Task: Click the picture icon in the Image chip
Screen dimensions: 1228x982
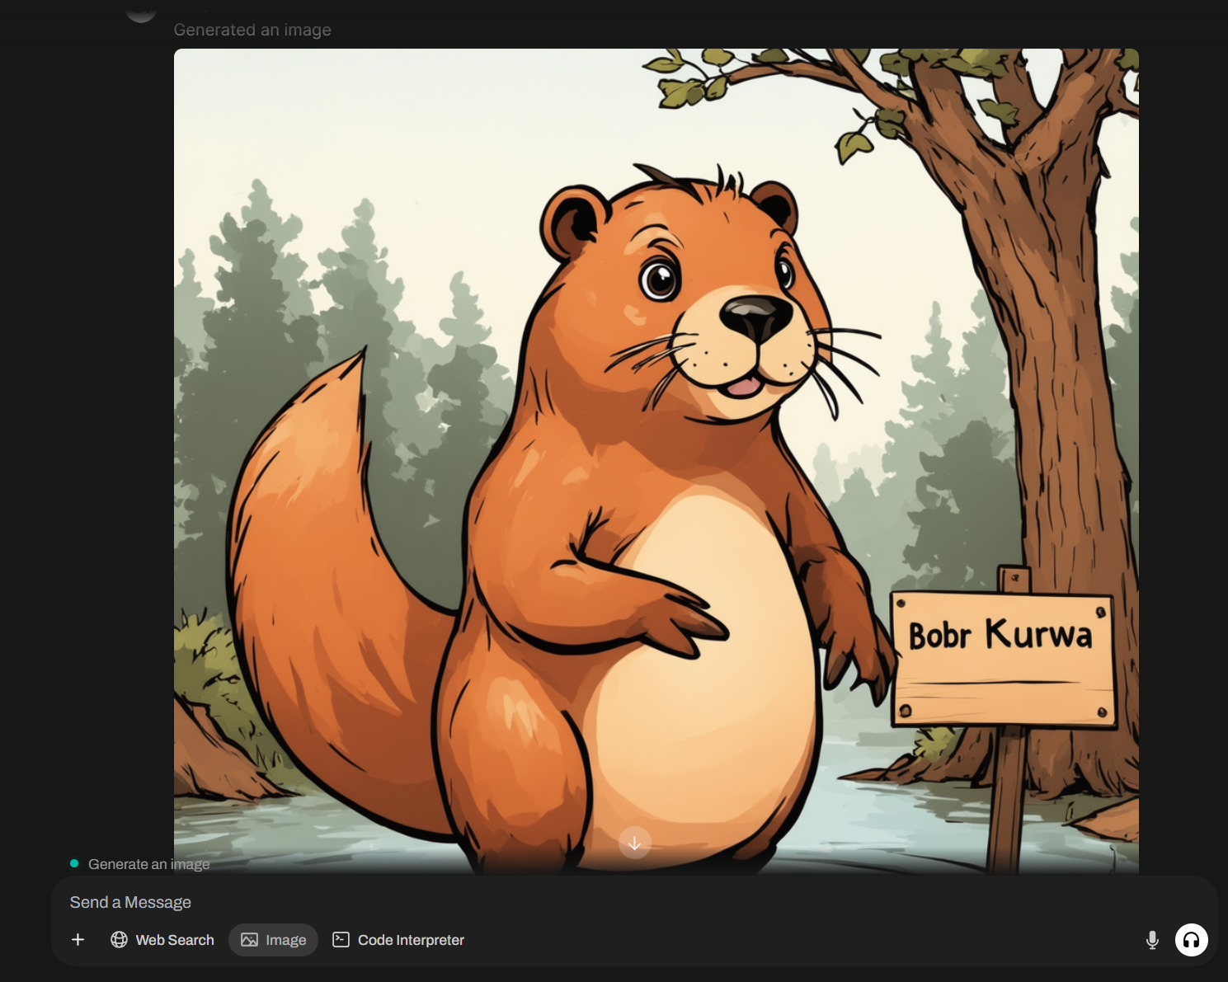Action: [249, 940]
